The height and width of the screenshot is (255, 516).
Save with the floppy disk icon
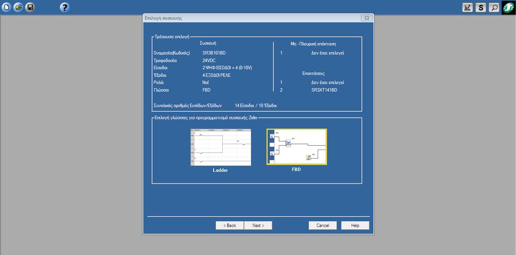pos(30,7)
